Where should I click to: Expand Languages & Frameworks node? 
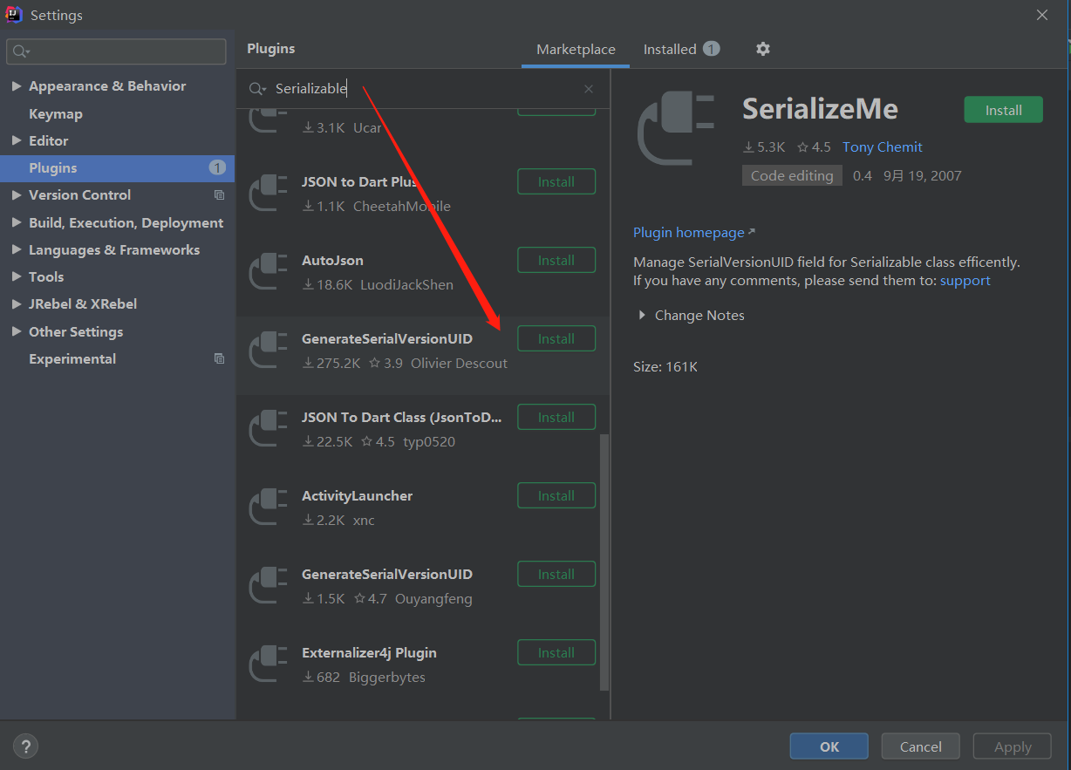(17, 249)
